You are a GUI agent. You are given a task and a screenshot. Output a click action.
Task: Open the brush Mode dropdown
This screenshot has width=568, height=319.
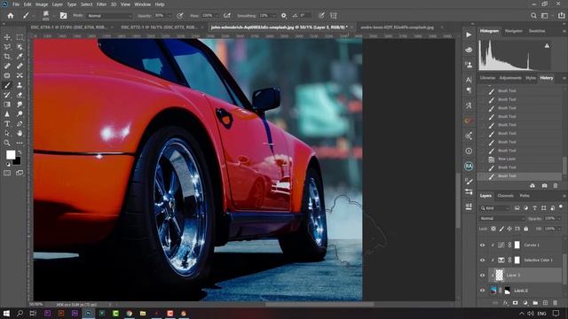(x=109, y=16)
